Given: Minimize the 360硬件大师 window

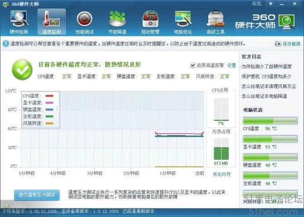Looking at the screenshot, I should (x=282, y=4).
